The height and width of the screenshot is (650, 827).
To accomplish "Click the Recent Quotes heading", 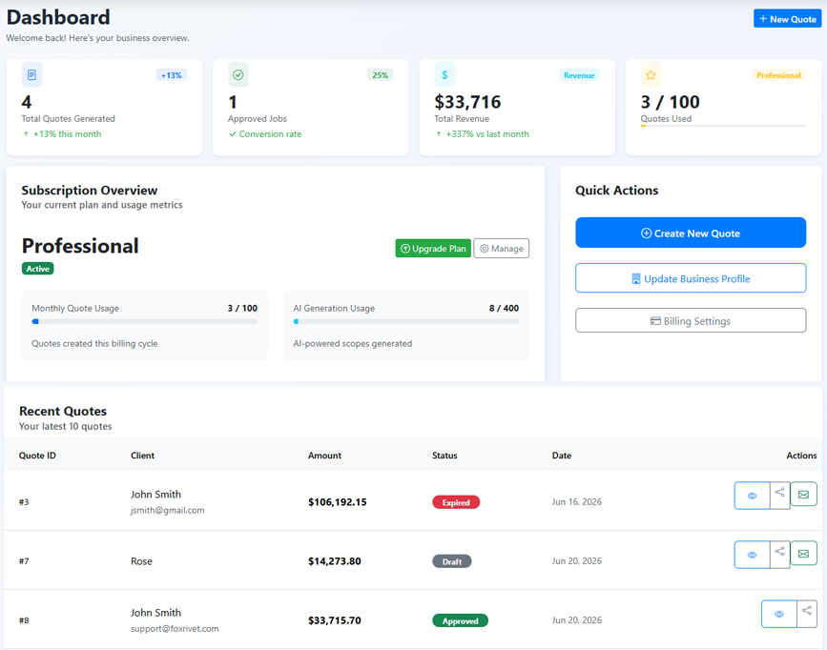I will 63,411.
